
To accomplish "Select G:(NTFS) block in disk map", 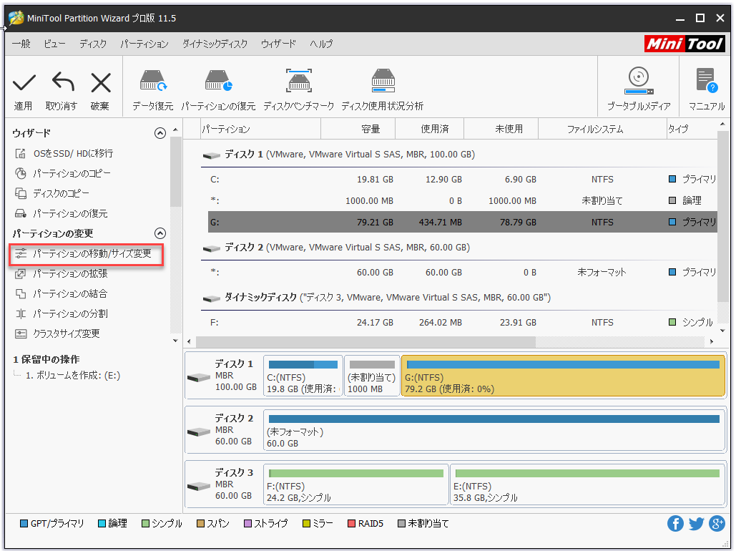I will [564, 376].
